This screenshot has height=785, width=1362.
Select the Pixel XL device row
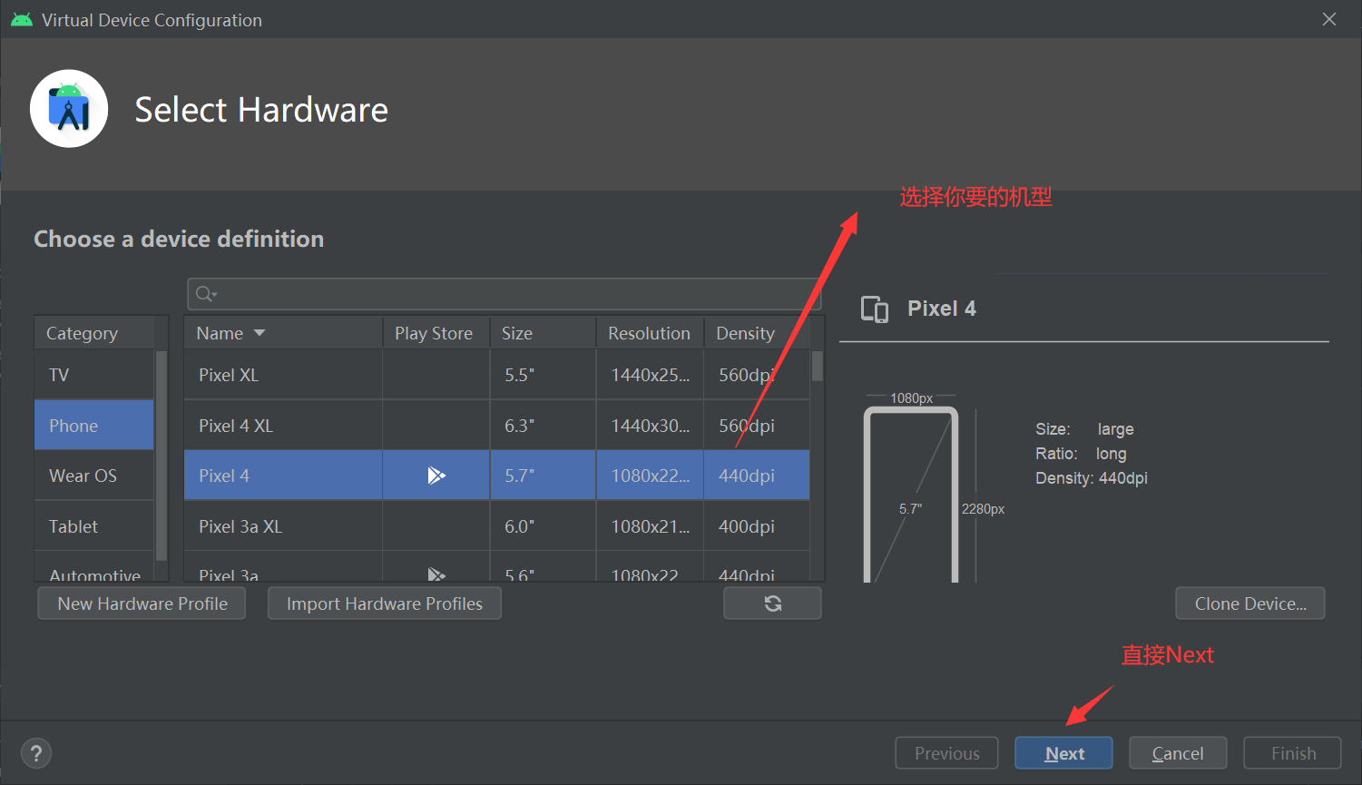pos(497,375)
